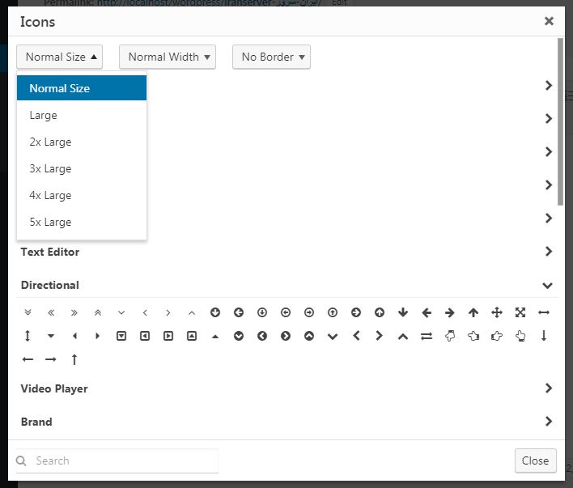Open the Normal Width dropdown
The image size is (573, 488).
pyautogui.click(x=168, y=57)
